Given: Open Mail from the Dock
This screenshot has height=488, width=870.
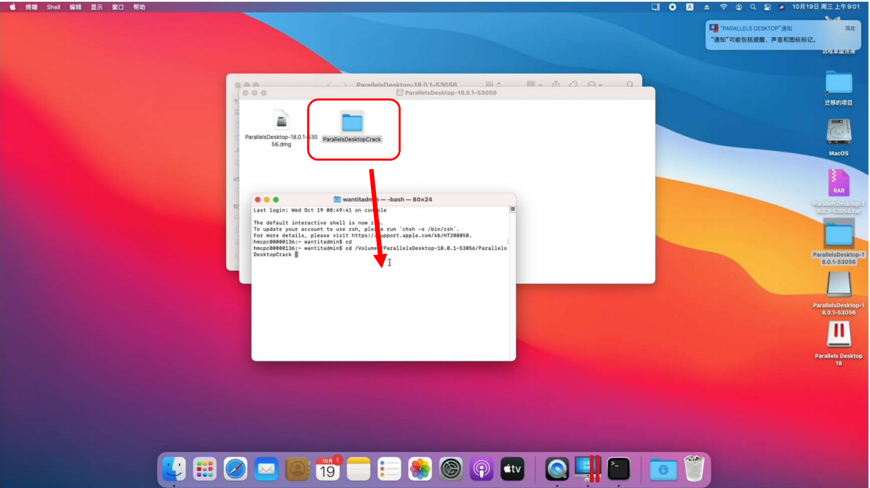Looking at the screenshot, I should coord(266,469).
